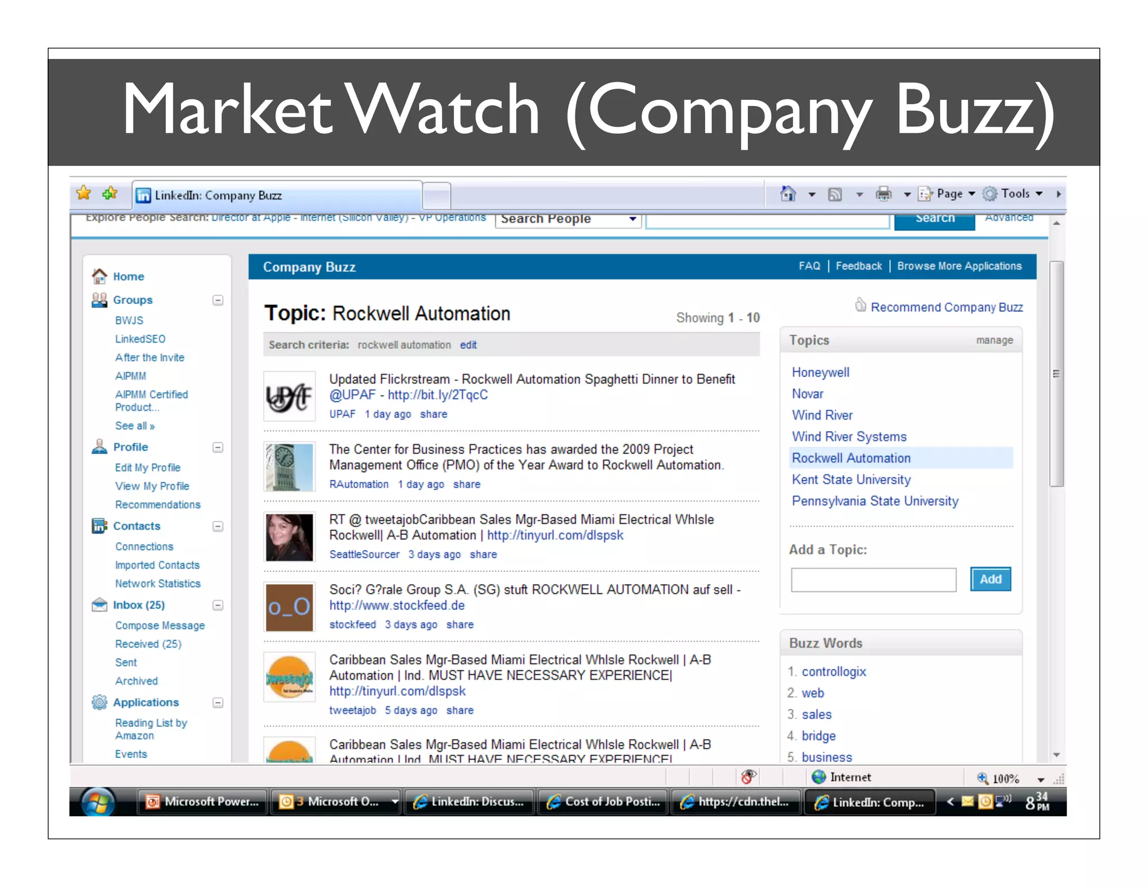The image size is (1148, 887).
Task: Select the Honeywell topic
Action: (x=821, y=372)
